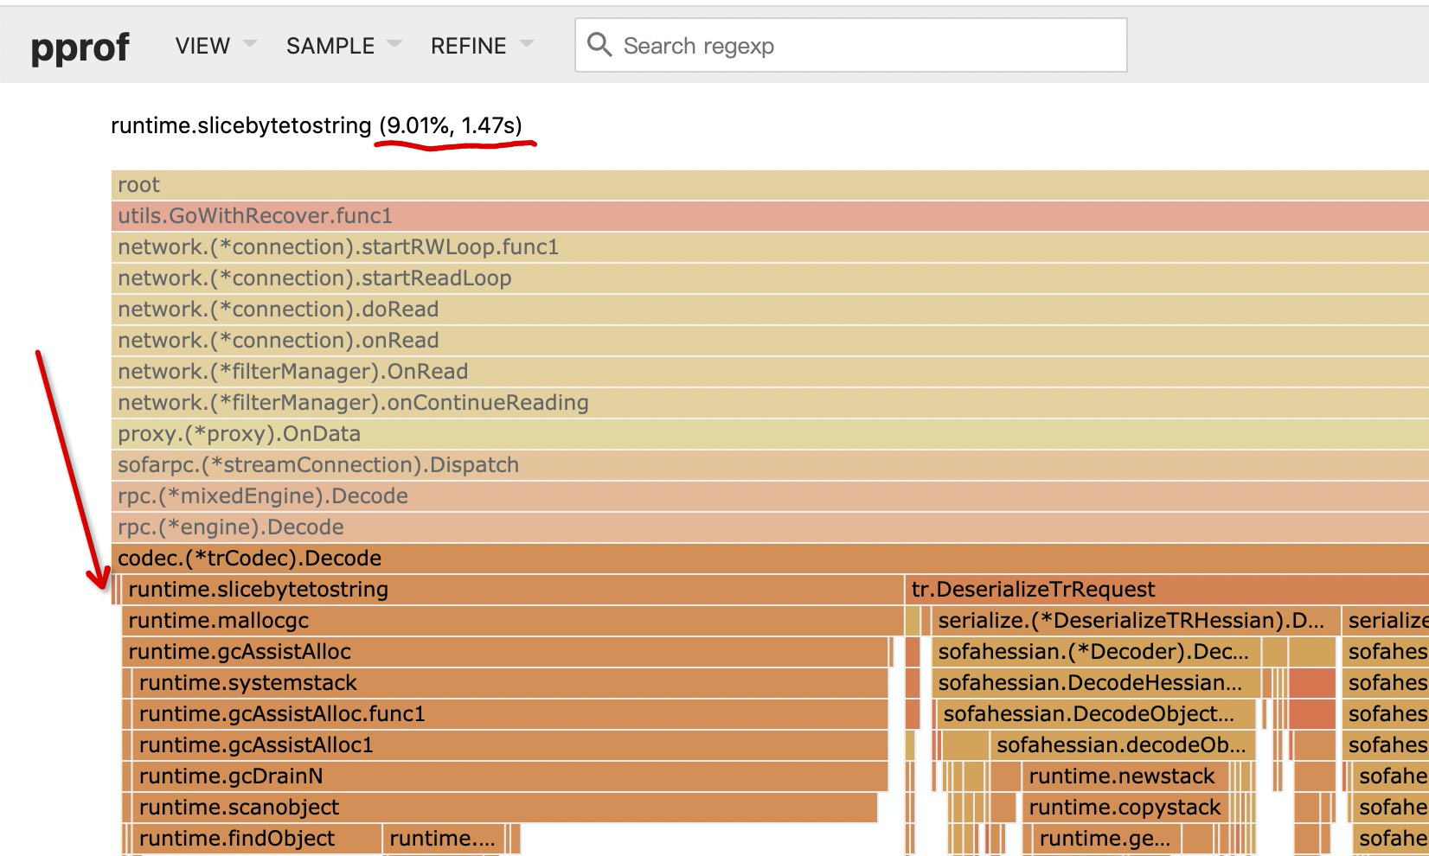This screenshot has width=1429, height=856.
Task: Open the VIEW dropdown menu
Action: pyautogui.click(x=215, y=46)
